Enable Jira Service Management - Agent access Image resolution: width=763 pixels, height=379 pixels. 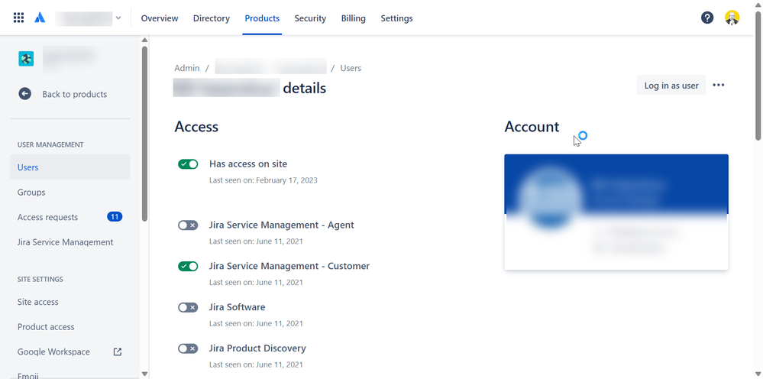point(188,225)
